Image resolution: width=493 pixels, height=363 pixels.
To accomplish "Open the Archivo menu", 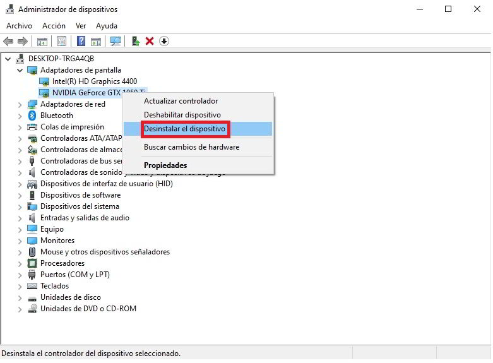I will pos(19,26).
